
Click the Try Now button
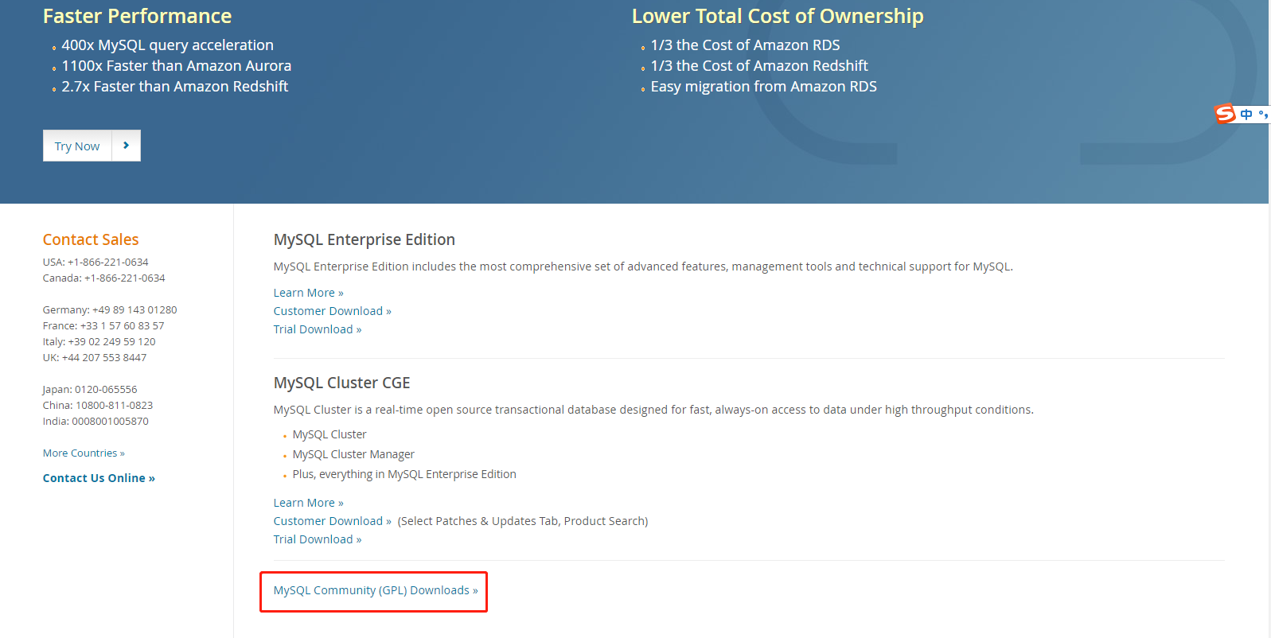click(77, 146)
